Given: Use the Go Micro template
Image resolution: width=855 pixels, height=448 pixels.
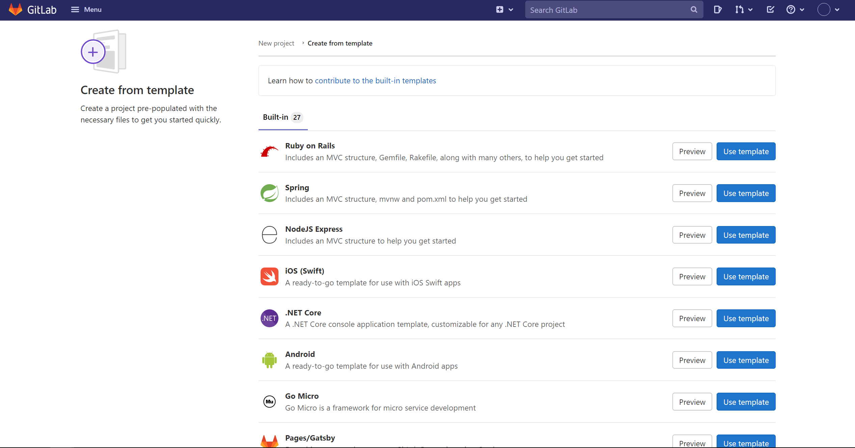Looking at the screenshot, I should tap(746, 402).
